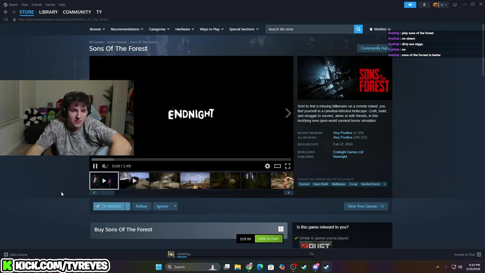Open the Survival Horror tag

coord(370,184)
